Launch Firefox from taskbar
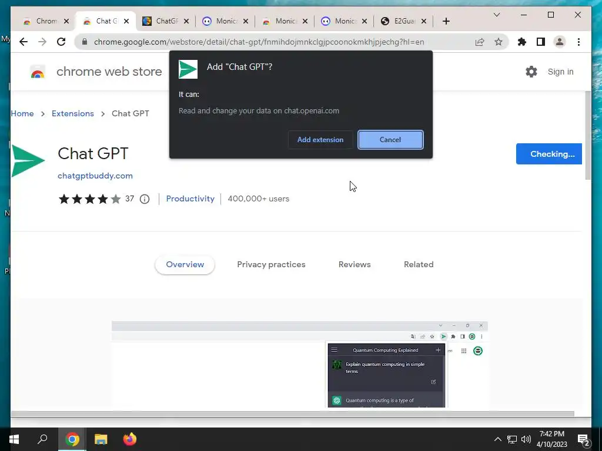Viewport: 602px width, 451px height. point(130,439)
